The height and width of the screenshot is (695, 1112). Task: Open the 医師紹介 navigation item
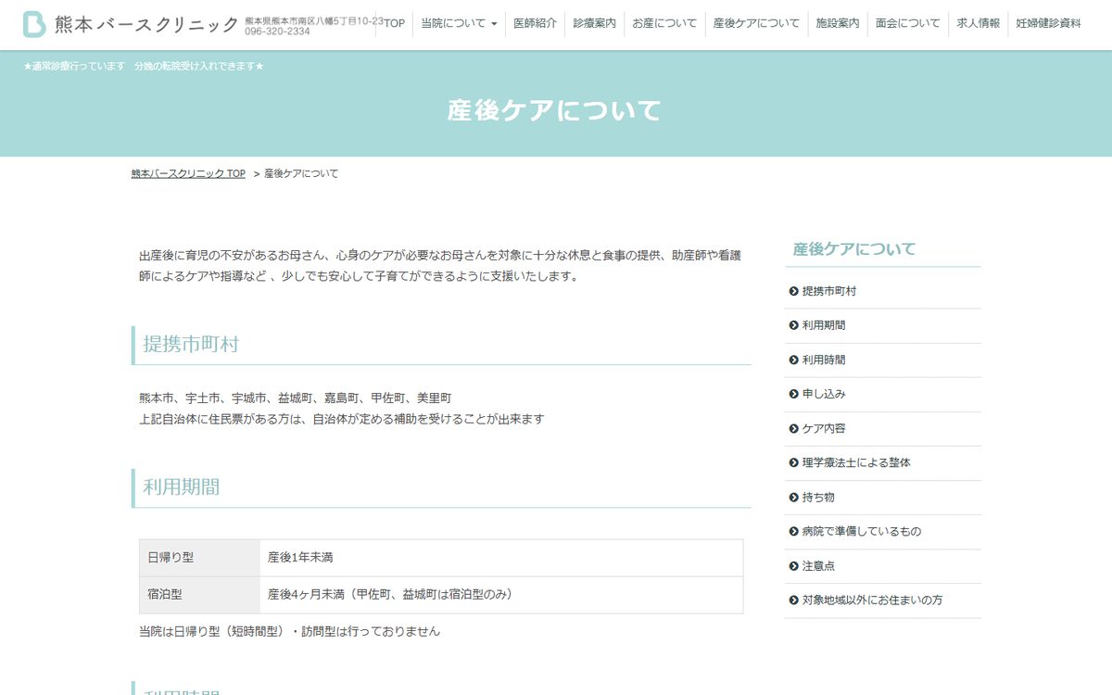point(536,23)
